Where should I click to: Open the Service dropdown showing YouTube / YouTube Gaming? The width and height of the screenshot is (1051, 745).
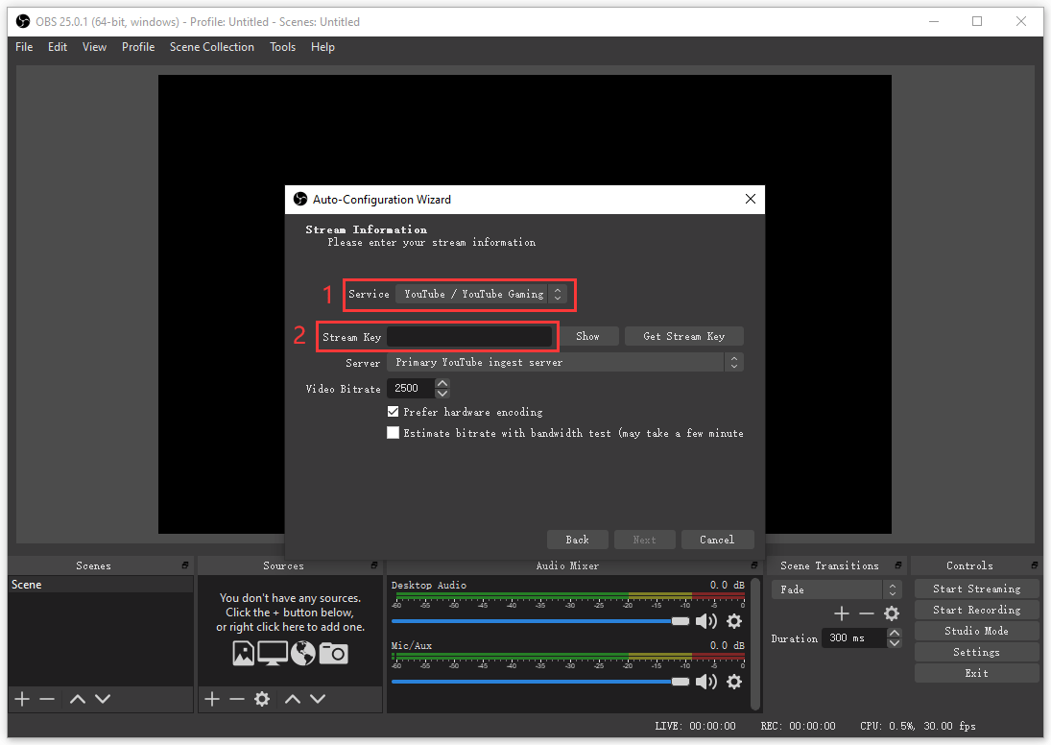(x=481, y=294)
